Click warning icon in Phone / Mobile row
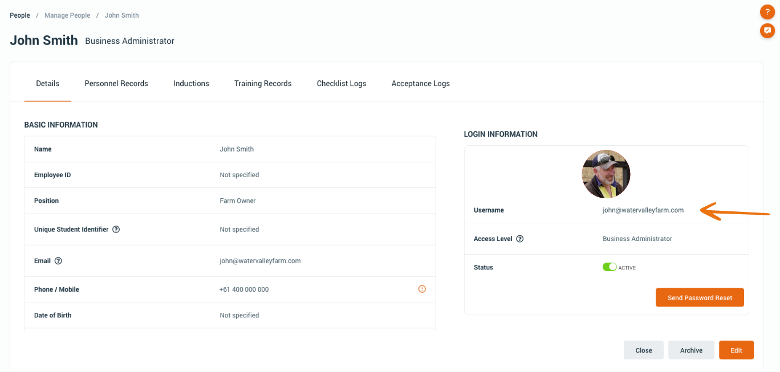This screenshot has width=780, height=372. tap(422, 289)
